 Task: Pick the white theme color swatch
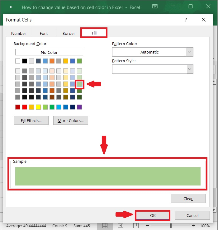[18, 61]
